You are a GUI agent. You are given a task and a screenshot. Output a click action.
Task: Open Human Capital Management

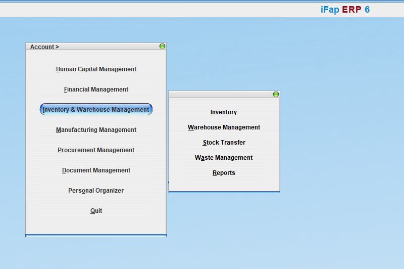coord(96,69)
